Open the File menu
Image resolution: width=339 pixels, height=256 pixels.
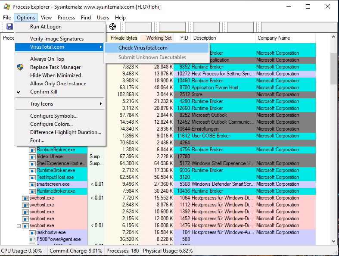pos(7,18)
